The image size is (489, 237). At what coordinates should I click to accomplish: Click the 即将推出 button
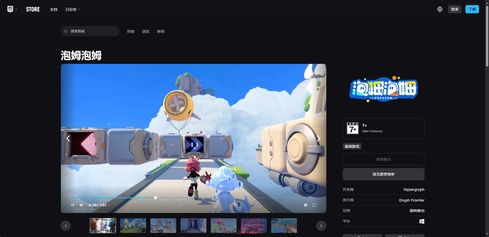pos(383,159)
